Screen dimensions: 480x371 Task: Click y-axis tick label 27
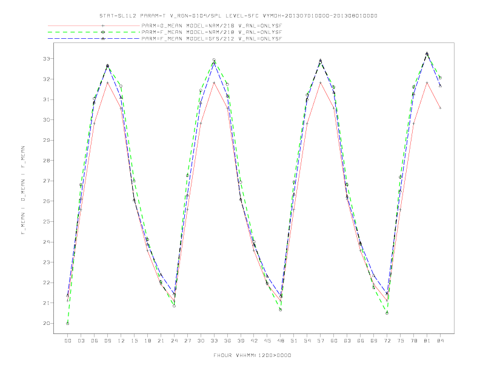tap(47, 181)
